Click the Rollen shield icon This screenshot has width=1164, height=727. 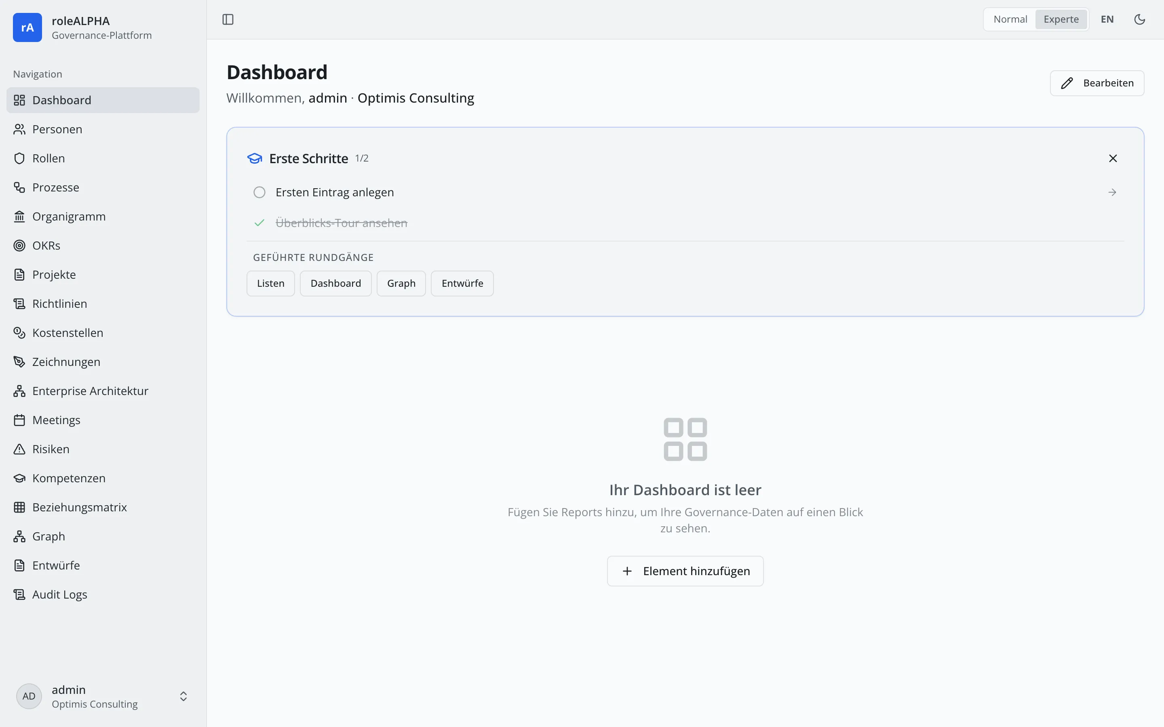coord(19,158)
